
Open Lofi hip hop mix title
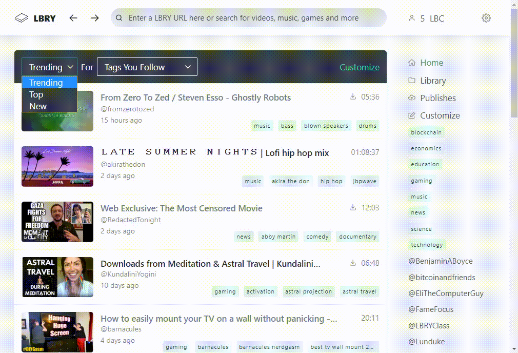215,152
